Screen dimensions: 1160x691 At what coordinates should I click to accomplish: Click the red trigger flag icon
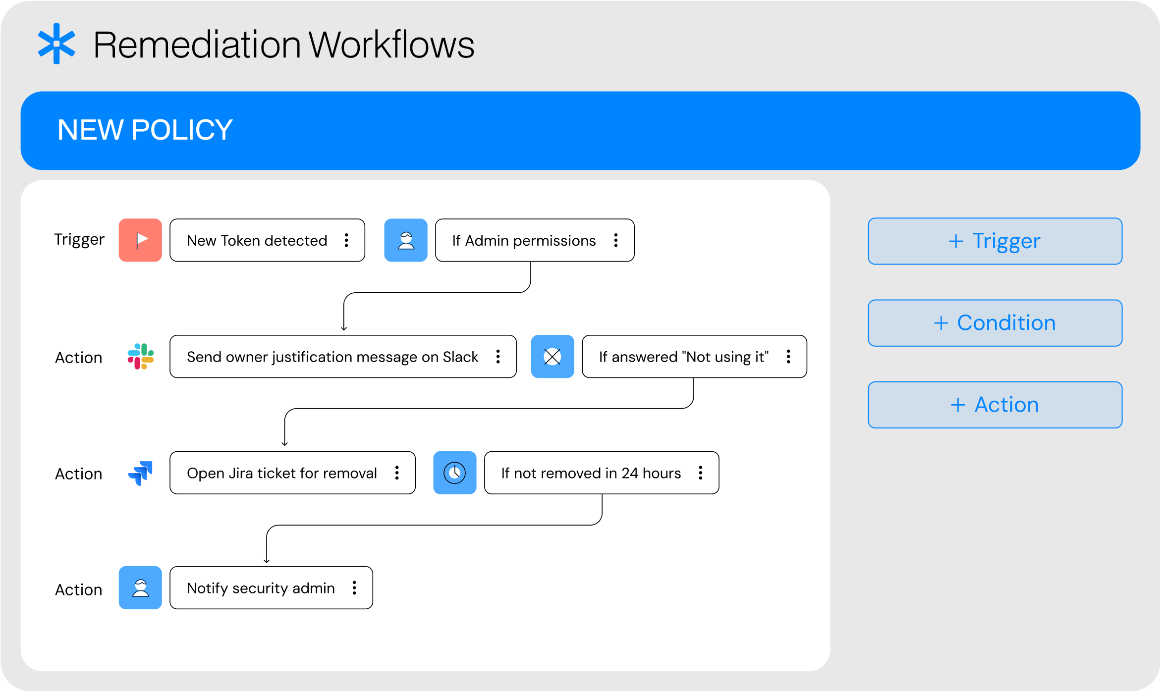(140, 240)
